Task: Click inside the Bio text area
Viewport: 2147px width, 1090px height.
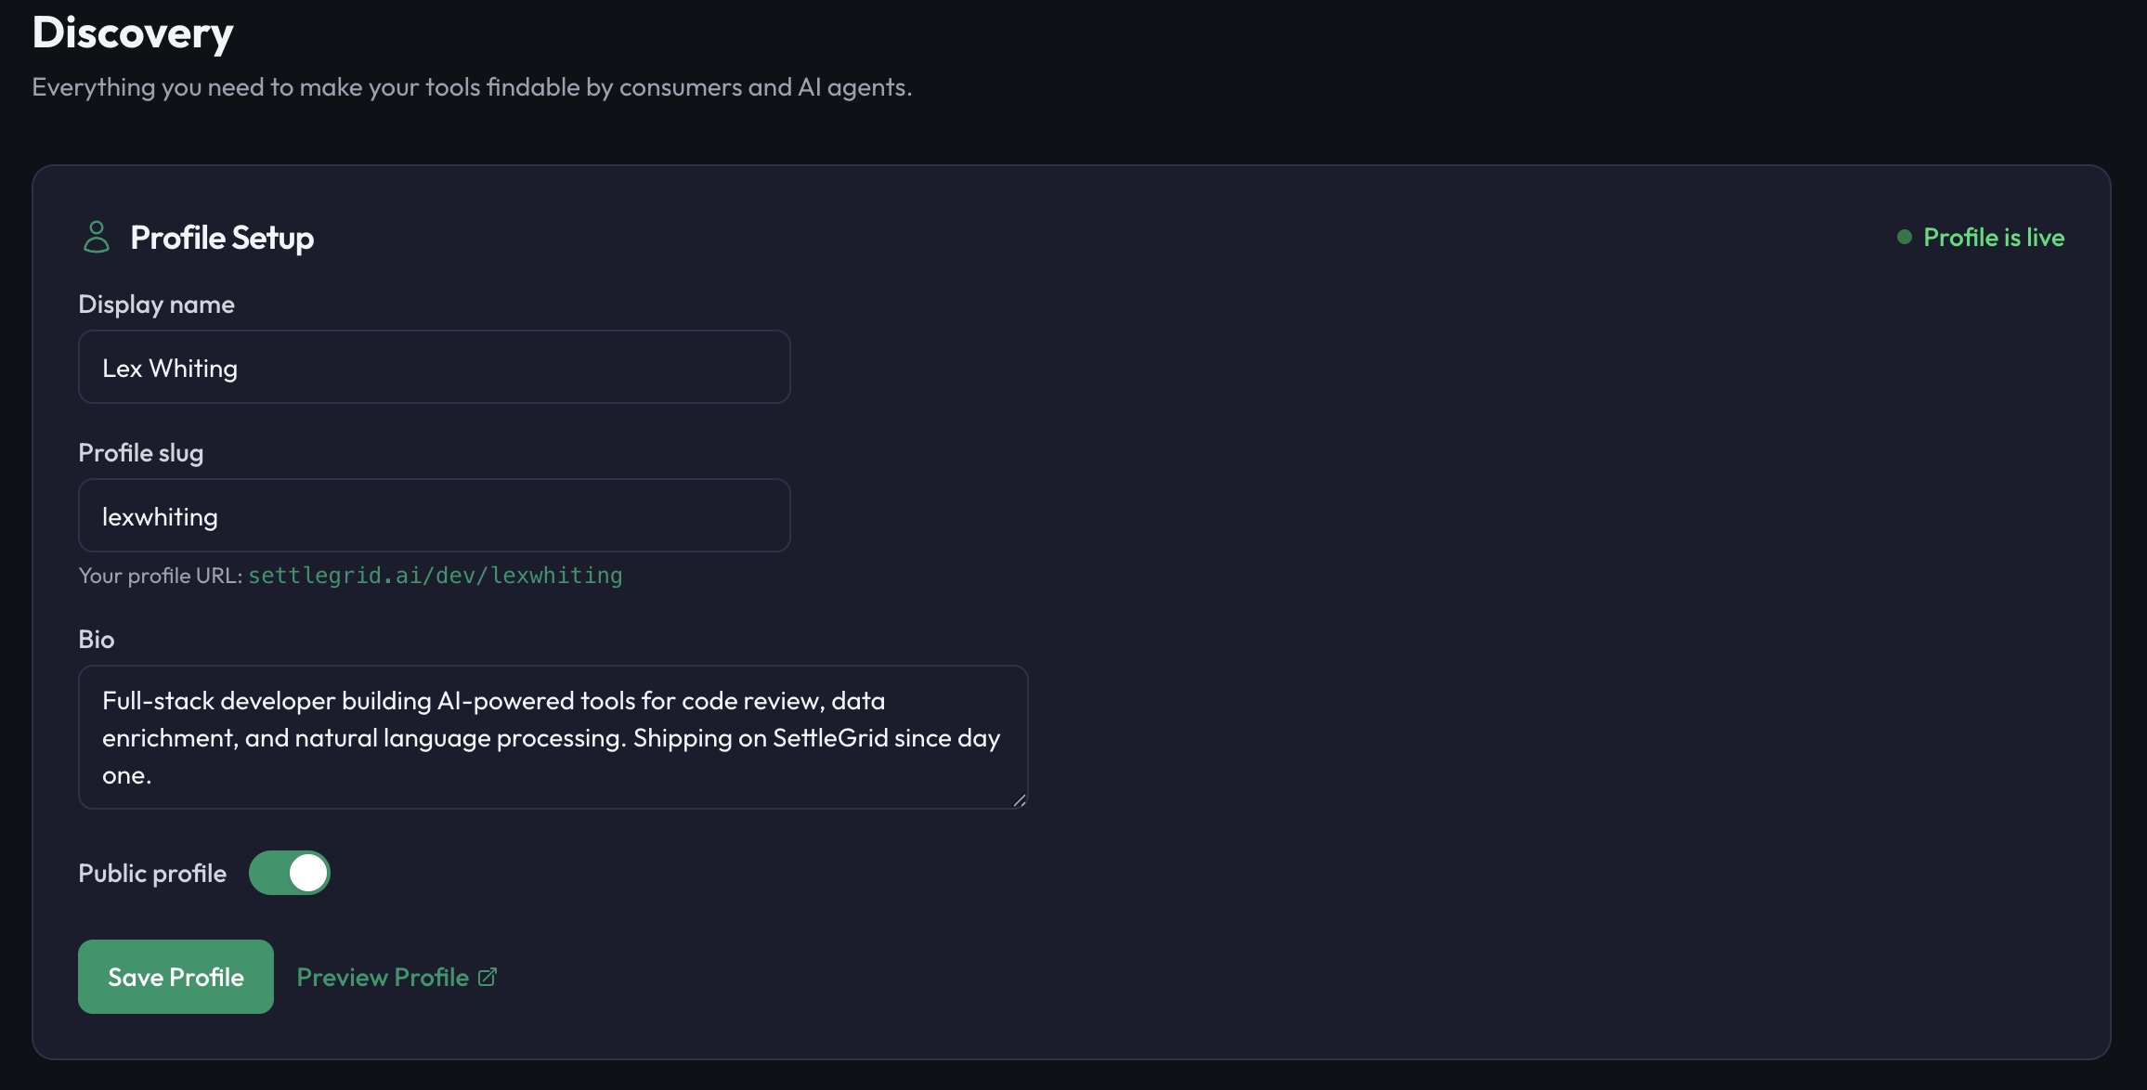Action: point(552,736)
